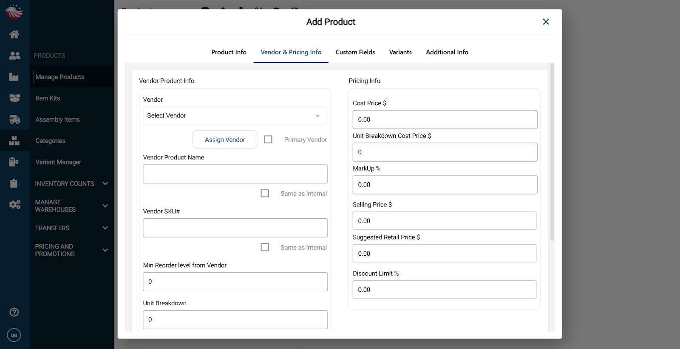Click the factory icon in sidebar
The image size is (680, 349).
[x=14, y=77]
